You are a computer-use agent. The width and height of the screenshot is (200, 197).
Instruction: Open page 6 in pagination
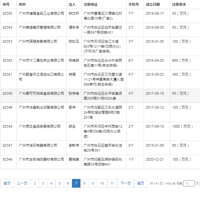tap(68, 183)
